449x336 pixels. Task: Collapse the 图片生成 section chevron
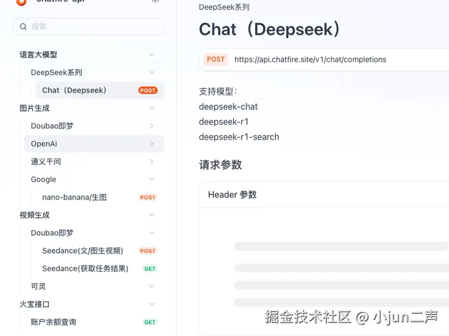(x=152, y=108)
